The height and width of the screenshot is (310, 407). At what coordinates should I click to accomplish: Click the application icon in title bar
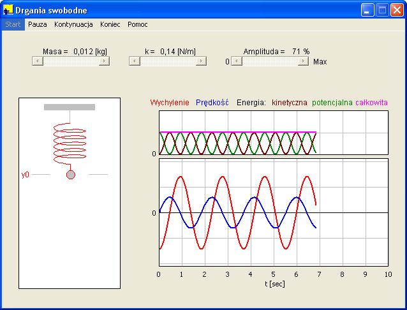[9, 10]
